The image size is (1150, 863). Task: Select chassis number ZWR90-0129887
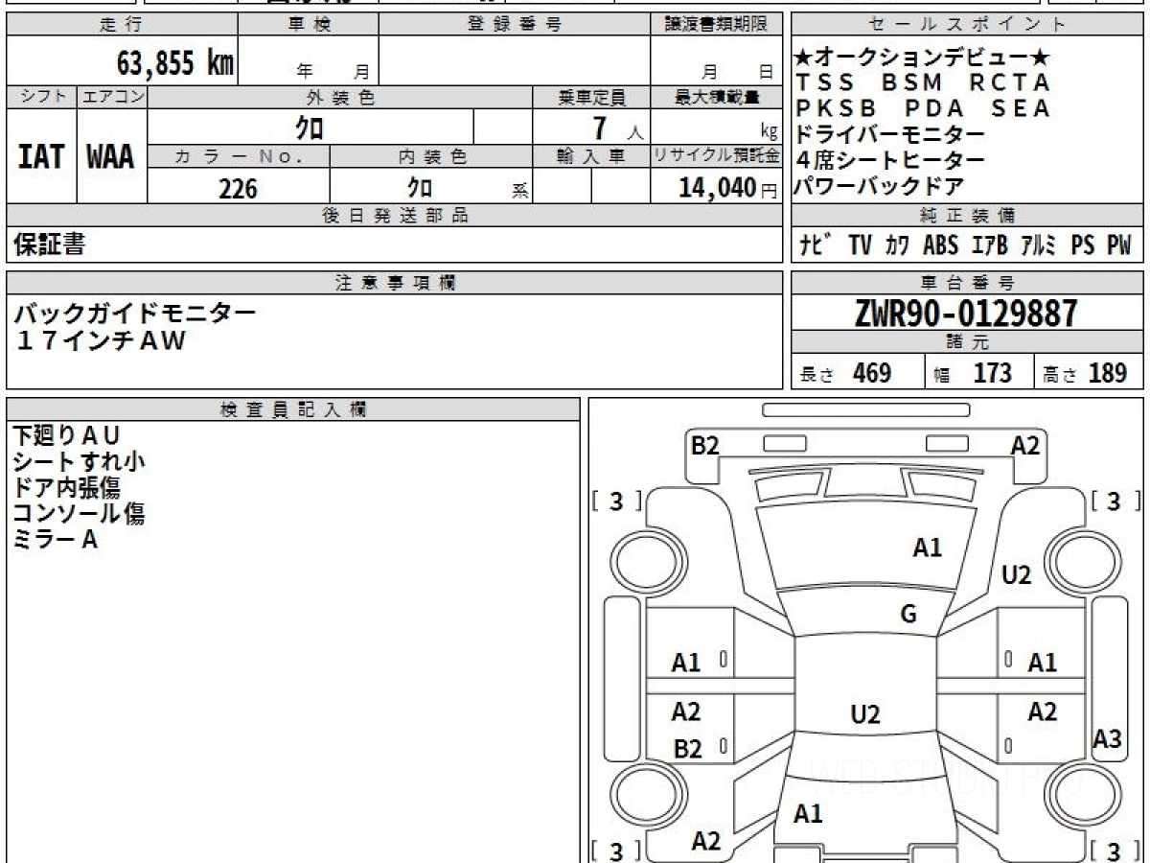coord(967,313)
